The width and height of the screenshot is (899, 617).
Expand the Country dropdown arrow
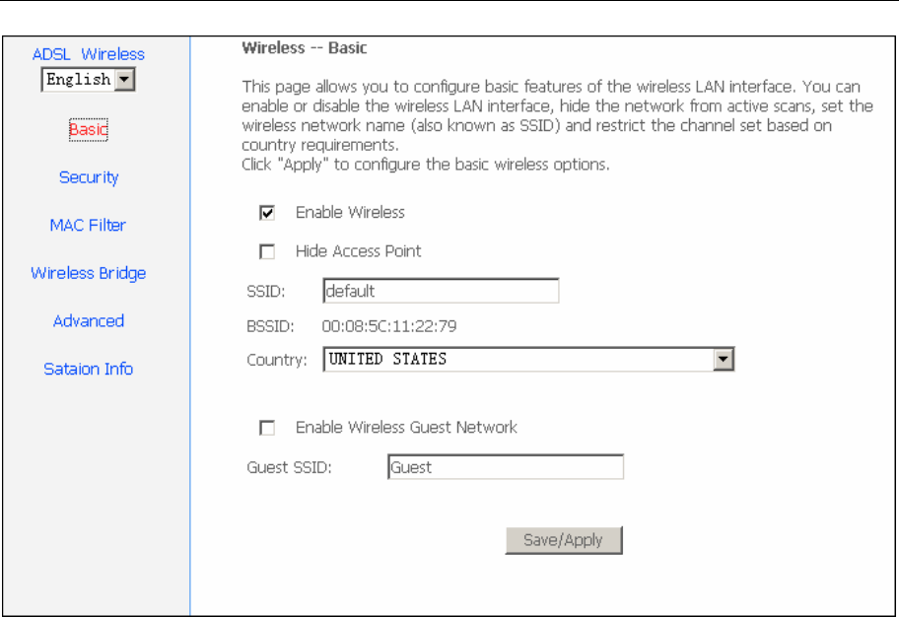(x=723, y=360)
